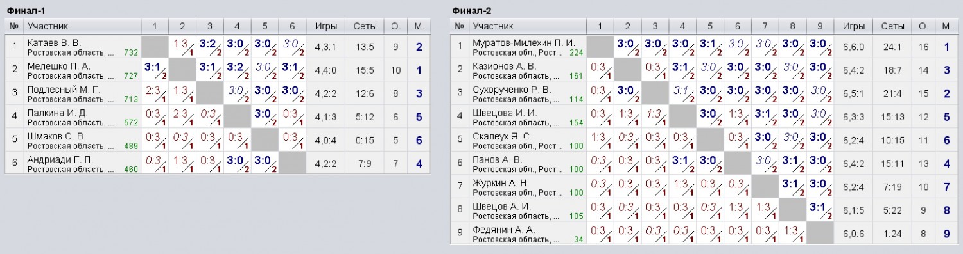Click Муратов-Милехин sets total 24:1

tap(892, 46)
